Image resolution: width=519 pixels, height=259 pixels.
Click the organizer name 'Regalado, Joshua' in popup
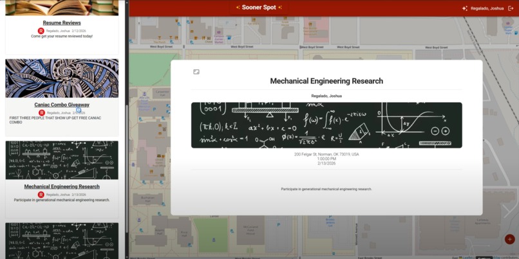(x=326, y=96)
